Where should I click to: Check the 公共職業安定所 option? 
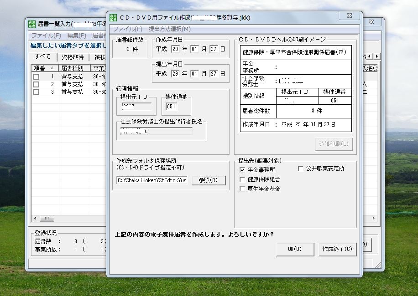301,168
